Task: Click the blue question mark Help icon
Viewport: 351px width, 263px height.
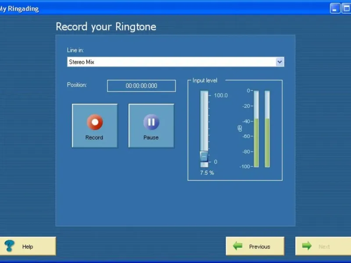Action: click(9, 246)
